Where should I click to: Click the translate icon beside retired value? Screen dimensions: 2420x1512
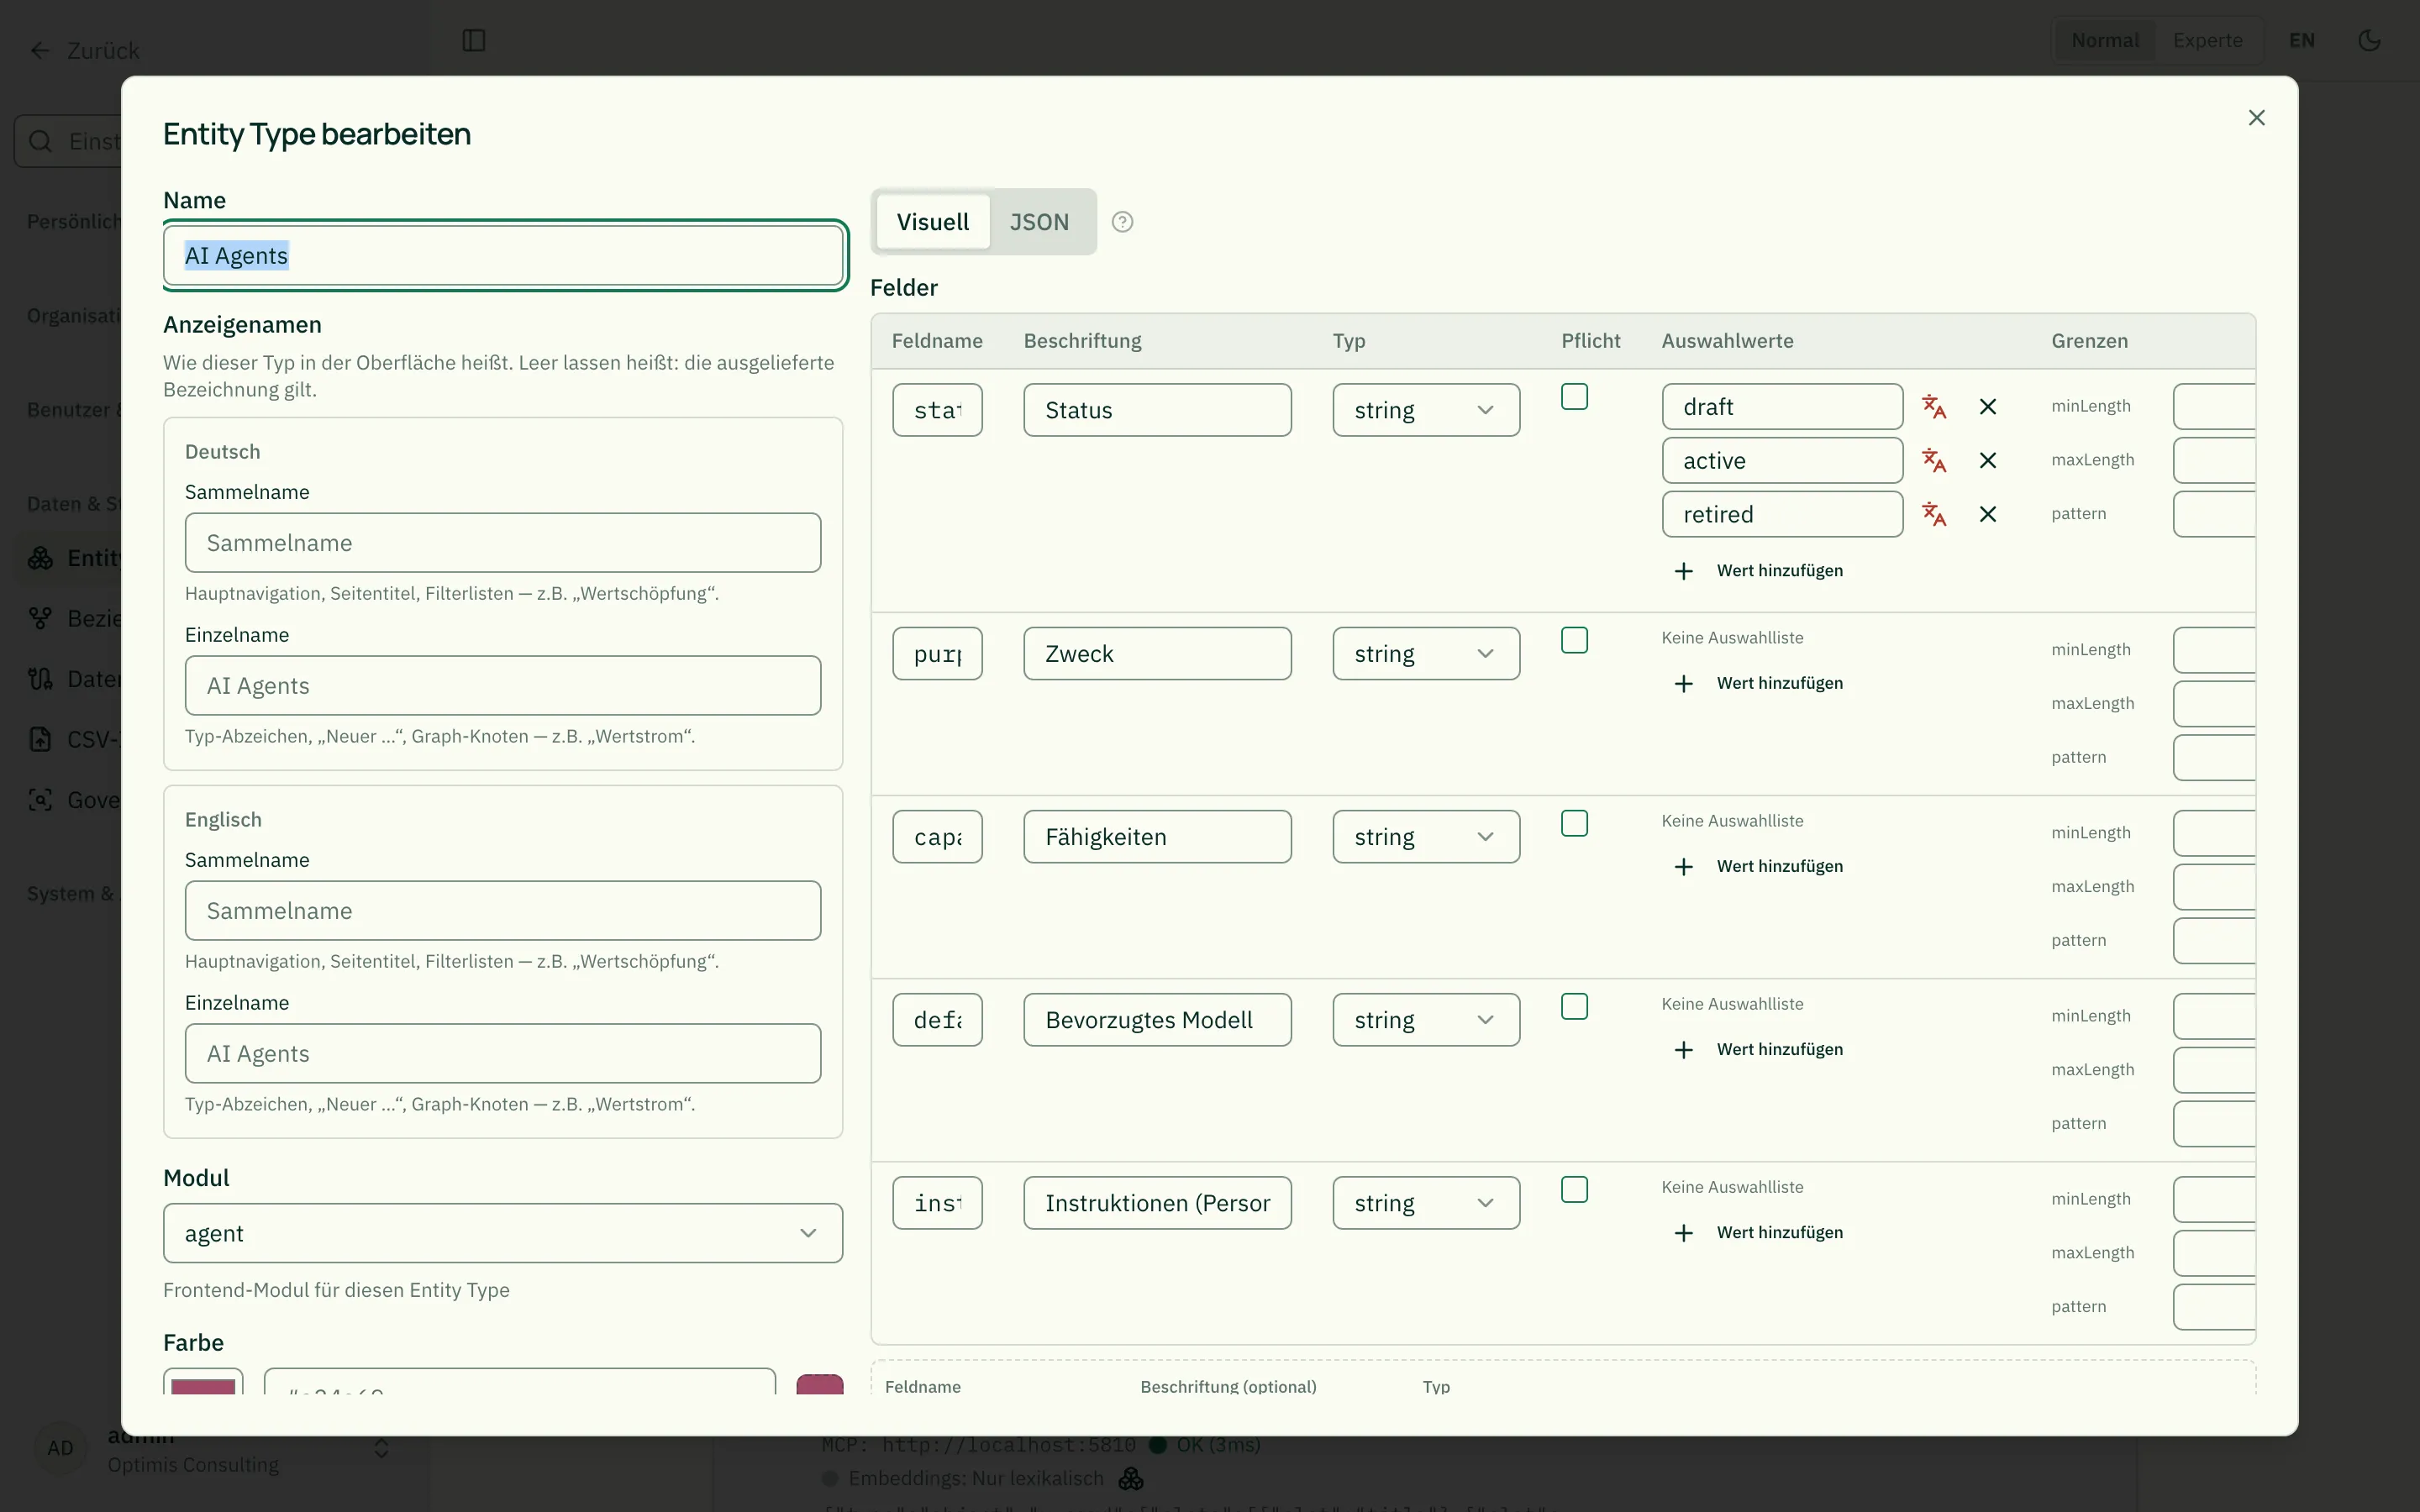[1934, 514]
